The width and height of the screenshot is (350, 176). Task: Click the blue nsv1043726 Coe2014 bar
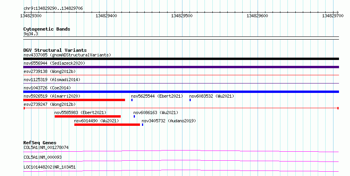181,92
